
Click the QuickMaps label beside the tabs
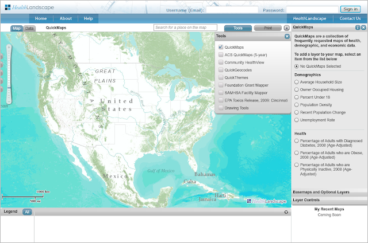point(56,28)
